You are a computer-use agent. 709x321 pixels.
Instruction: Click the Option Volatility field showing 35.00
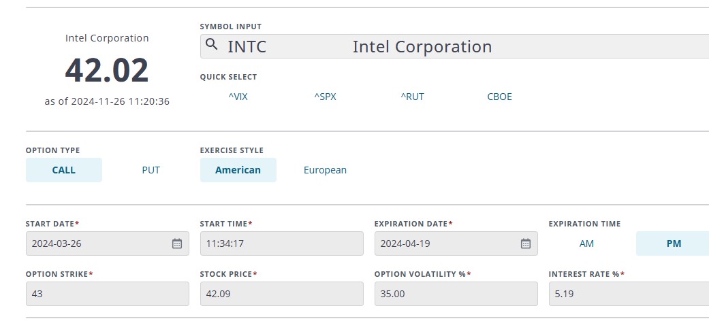coord(456,294)
